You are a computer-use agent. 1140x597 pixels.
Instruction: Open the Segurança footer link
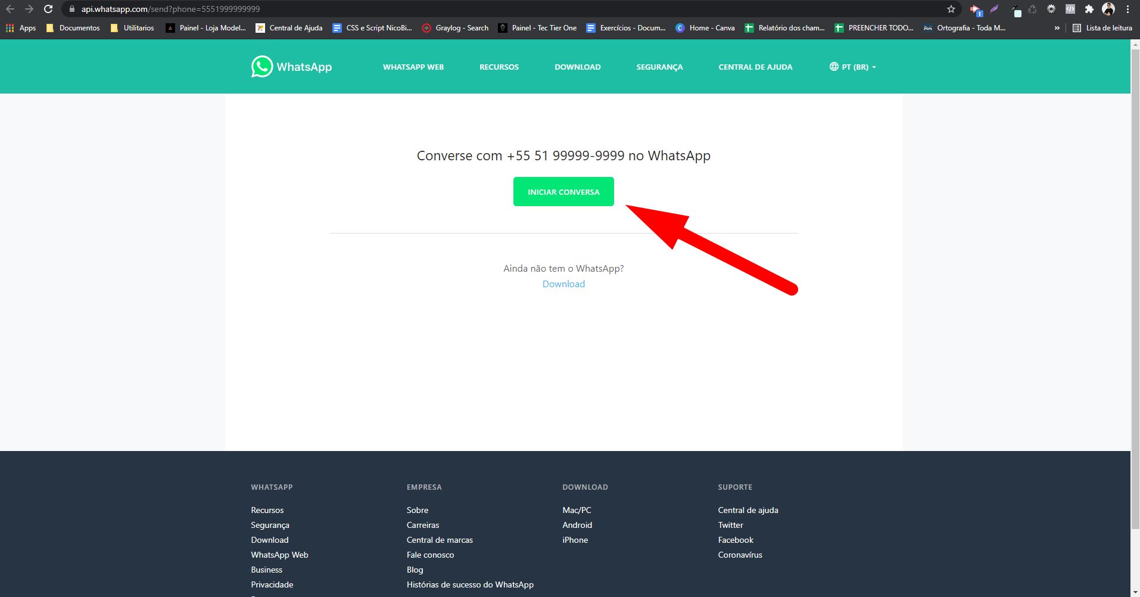point(270,525)
